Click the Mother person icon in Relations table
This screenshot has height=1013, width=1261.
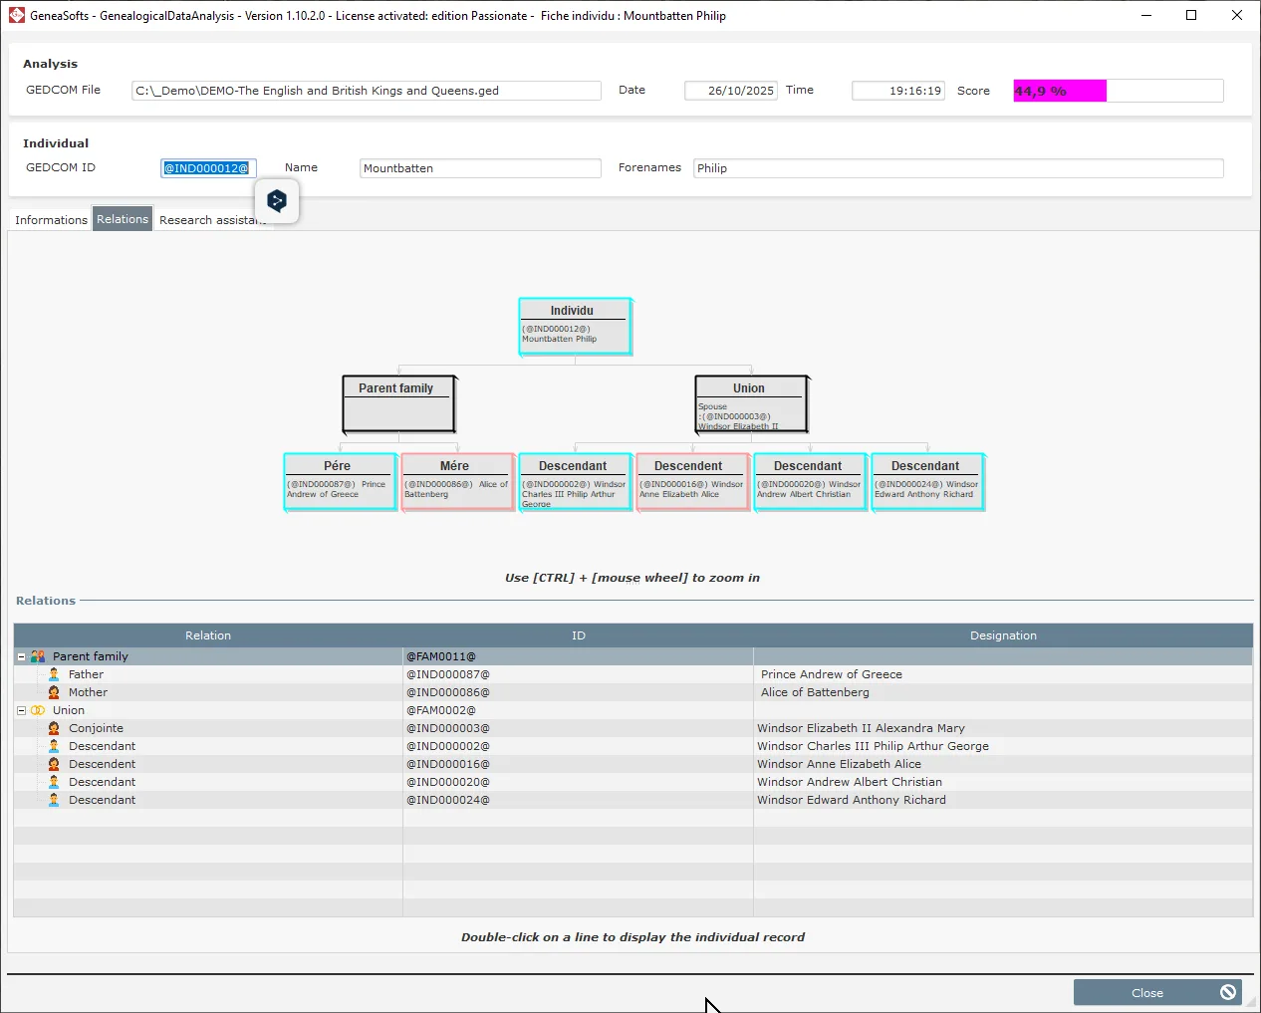(53, 692)
